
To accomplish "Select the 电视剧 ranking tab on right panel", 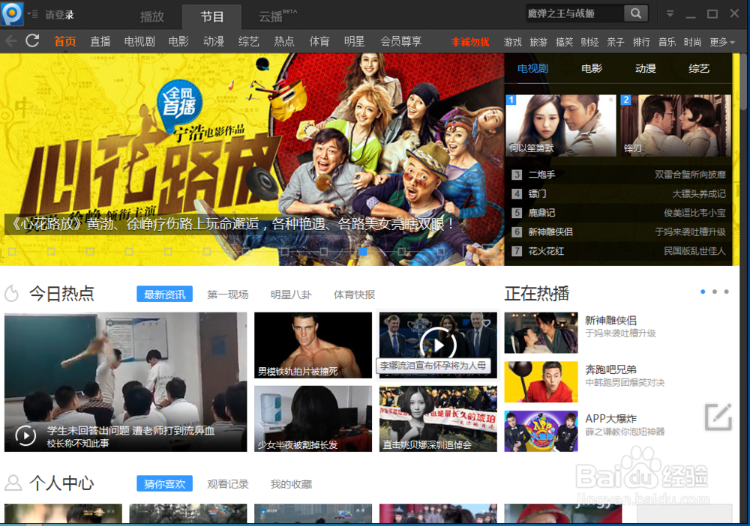I will [532, 68].
